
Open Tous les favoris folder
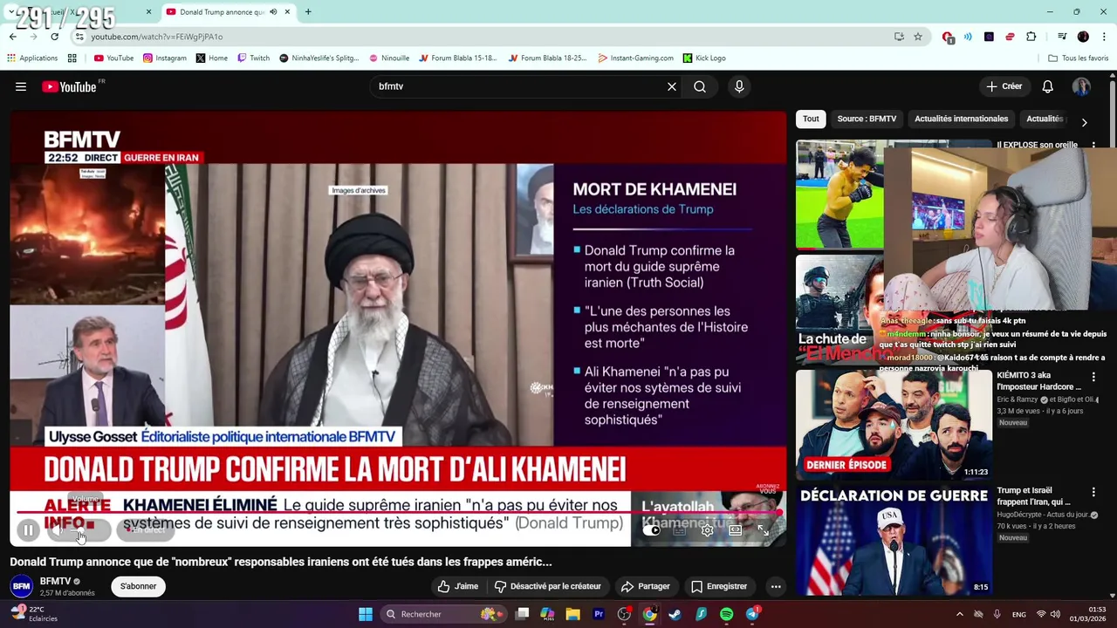[x=1078, y=58]
